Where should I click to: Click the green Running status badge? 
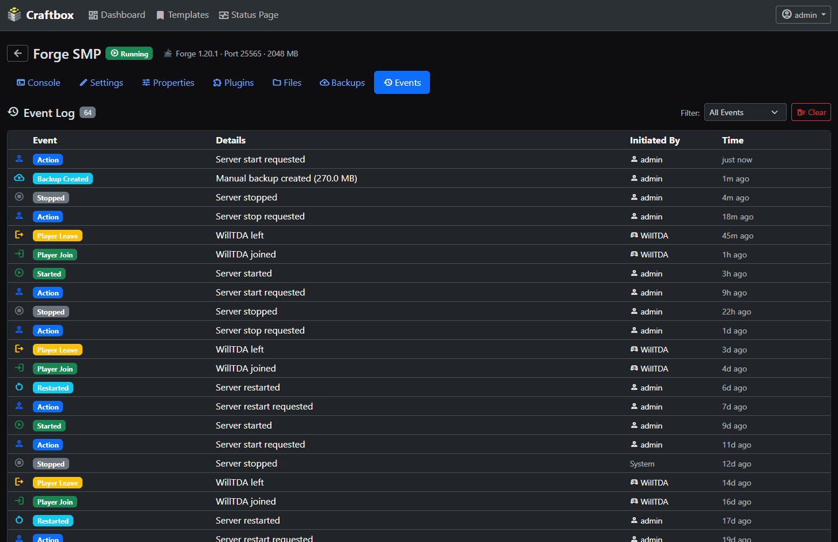click(129, 54)
